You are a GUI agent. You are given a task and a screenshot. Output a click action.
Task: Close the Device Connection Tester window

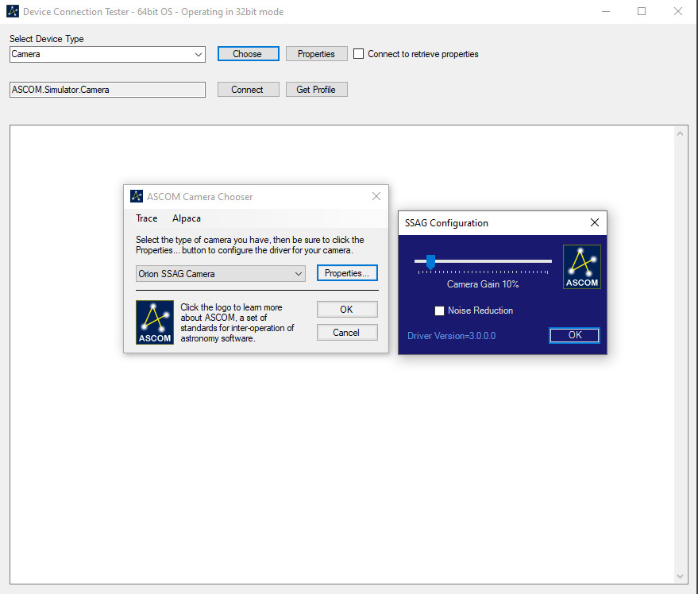(677, 11)
